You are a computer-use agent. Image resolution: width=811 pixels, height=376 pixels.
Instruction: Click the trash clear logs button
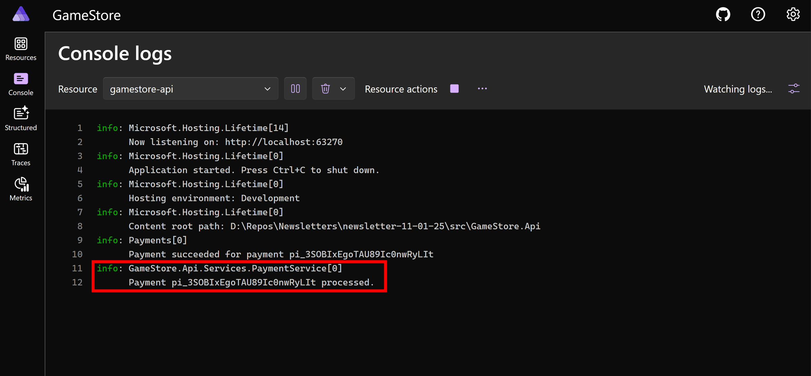325,89
